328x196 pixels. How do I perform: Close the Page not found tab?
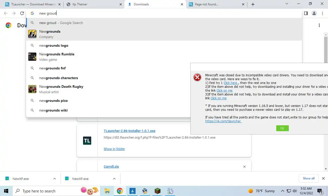(243, 4)
